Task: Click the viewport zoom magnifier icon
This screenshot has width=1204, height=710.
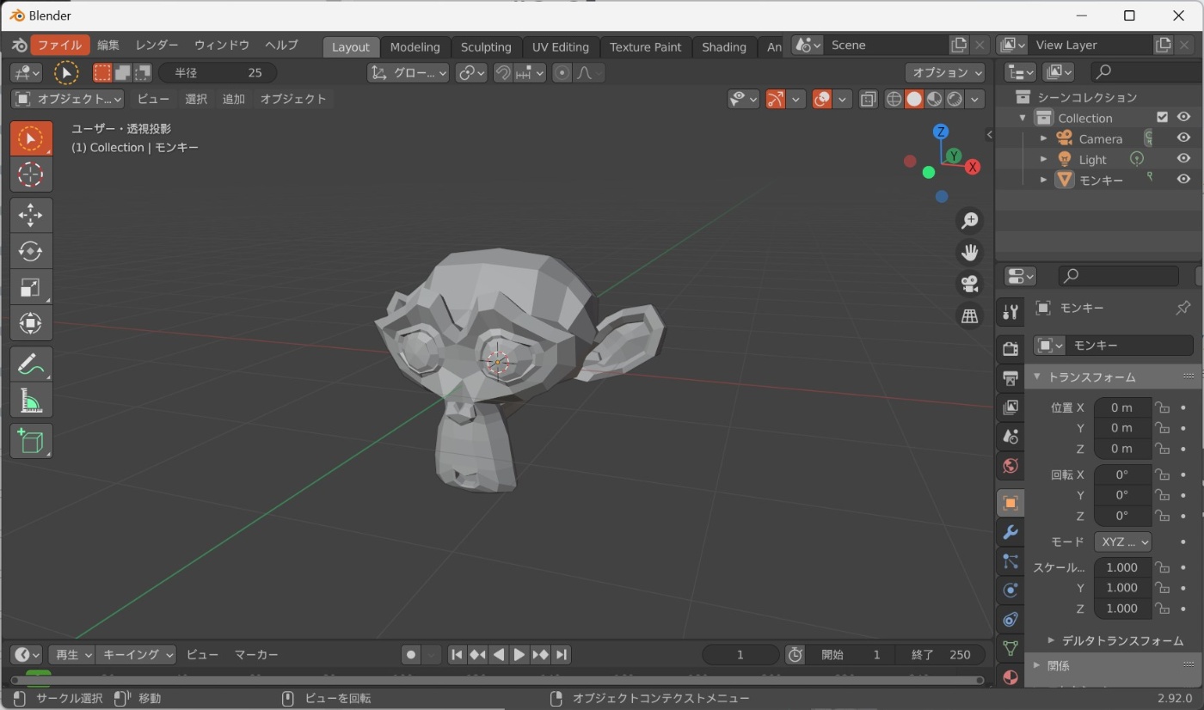Action: 970,221
